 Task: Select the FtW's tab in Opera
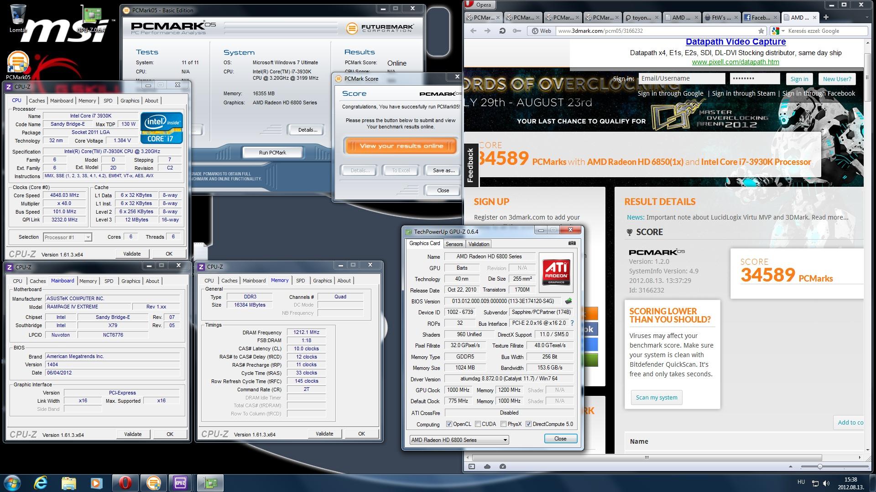[721, 17]
